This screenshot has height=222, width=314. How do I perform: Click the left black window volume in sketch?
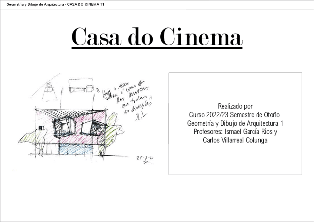pyautogui.click(x=63, y=126)
